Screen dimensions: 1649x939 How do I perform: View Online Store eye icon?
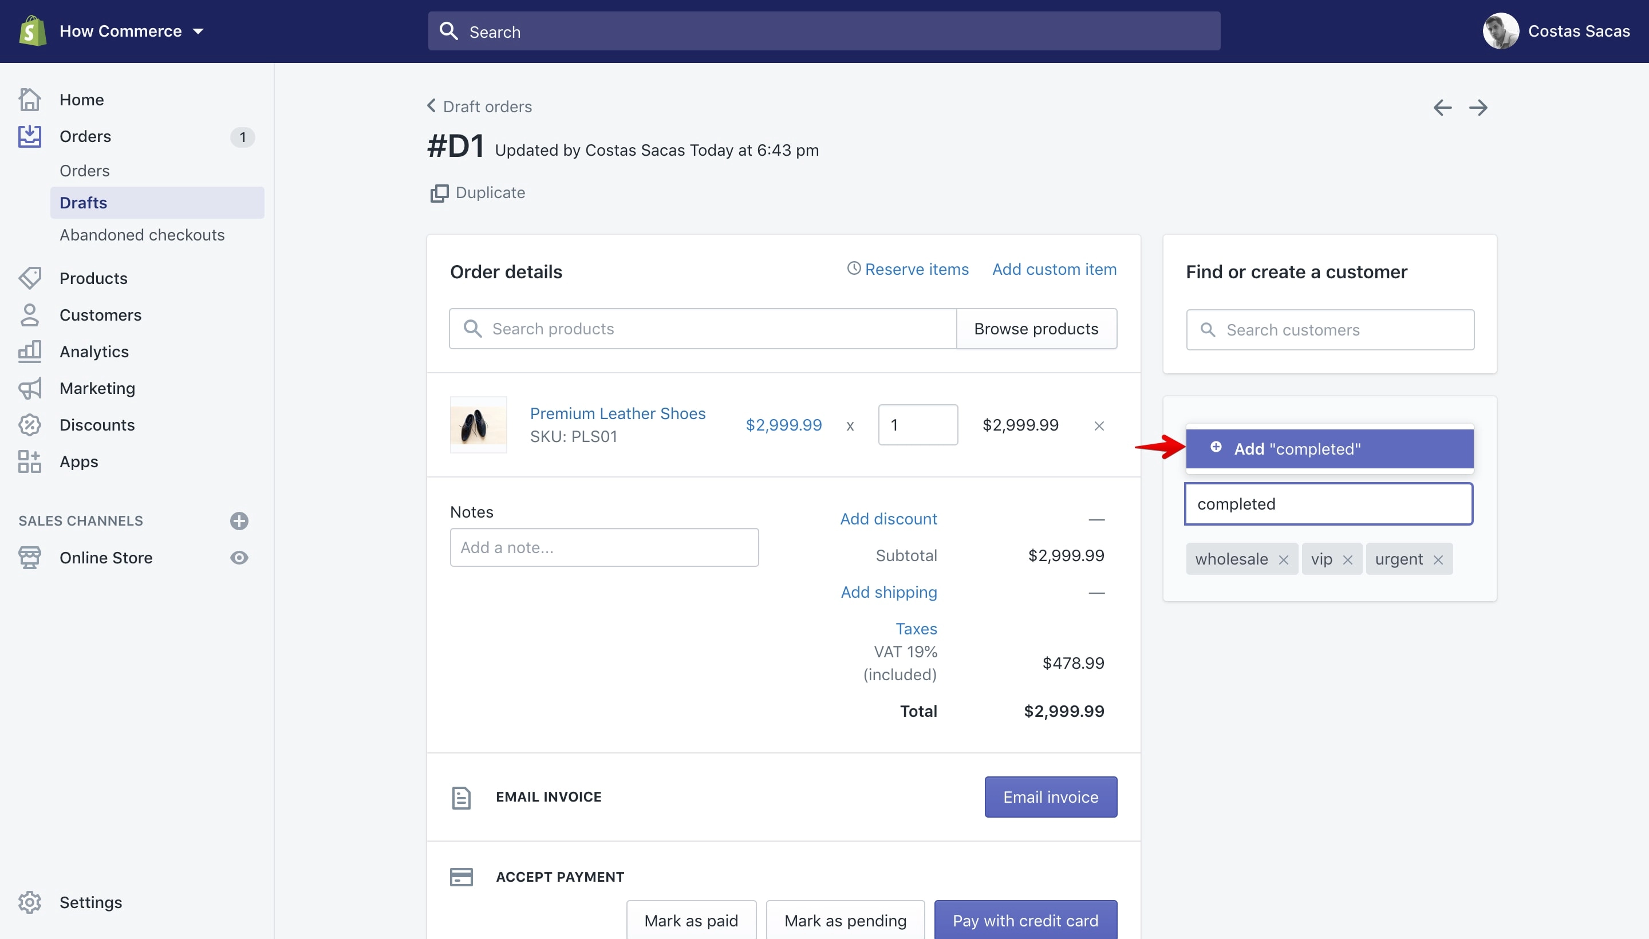pyautogui.click(x=239, y=558)
